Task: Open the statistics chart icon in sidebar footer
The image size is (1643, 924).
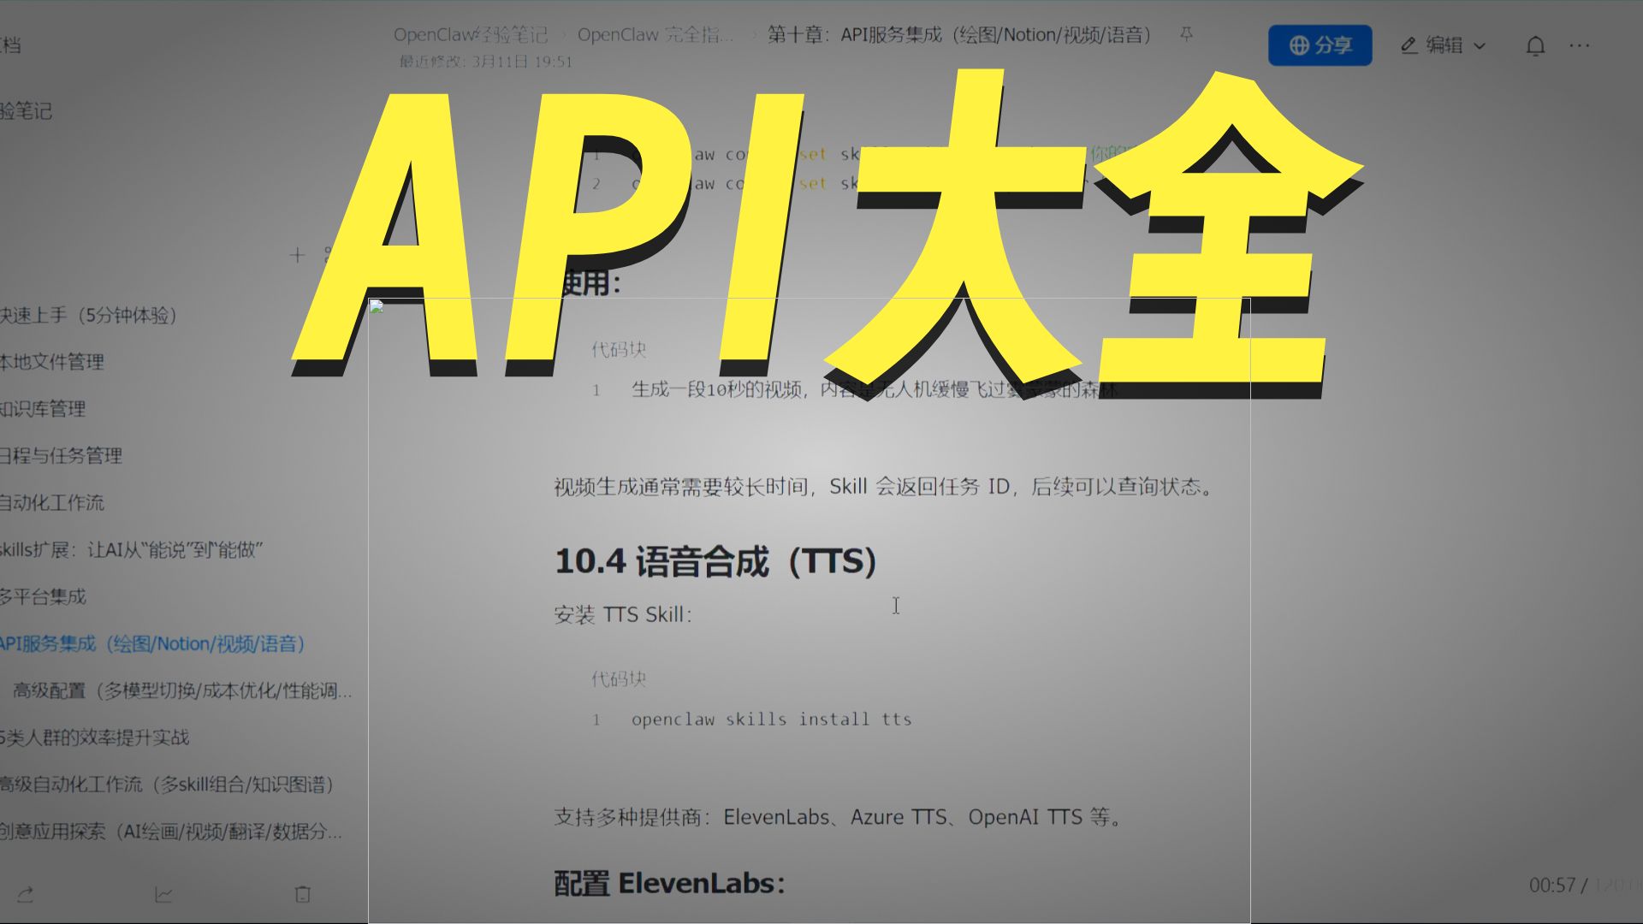Action: (x=163, y=895)
